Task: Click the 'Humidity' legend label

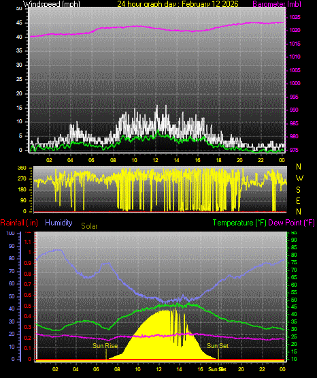Action: (59, 223)
